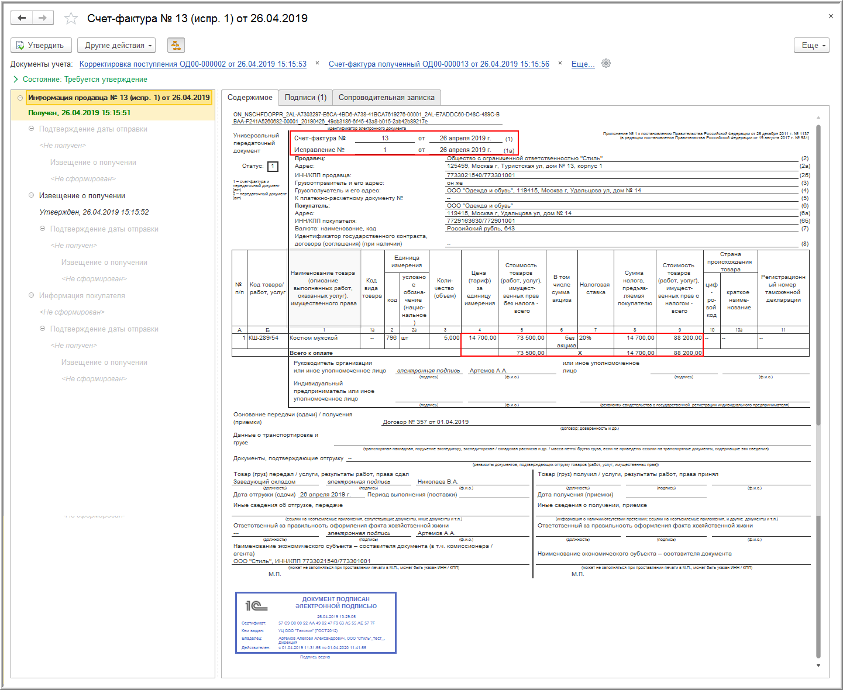Viewport: 843px width, 690px height.
Task: Add document to favorites with star icon
Action: pyautogui.click(x=71, y=19)
